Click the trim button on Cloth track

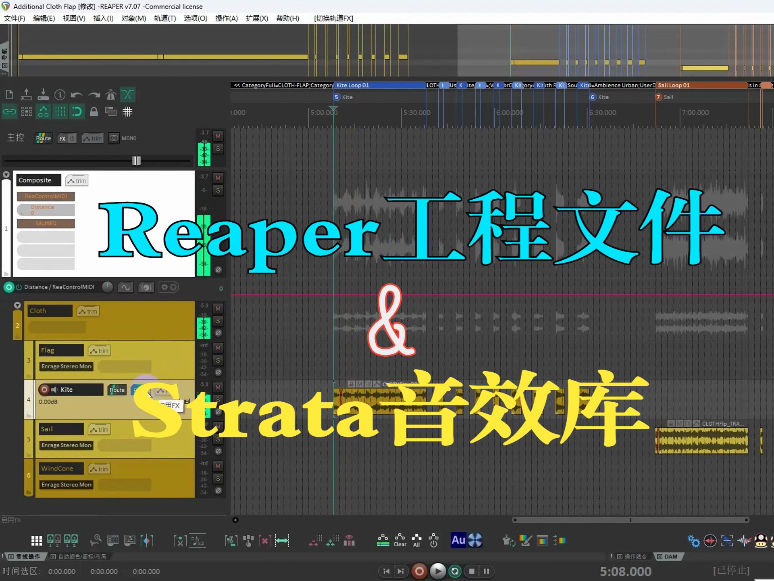point(87,311)
